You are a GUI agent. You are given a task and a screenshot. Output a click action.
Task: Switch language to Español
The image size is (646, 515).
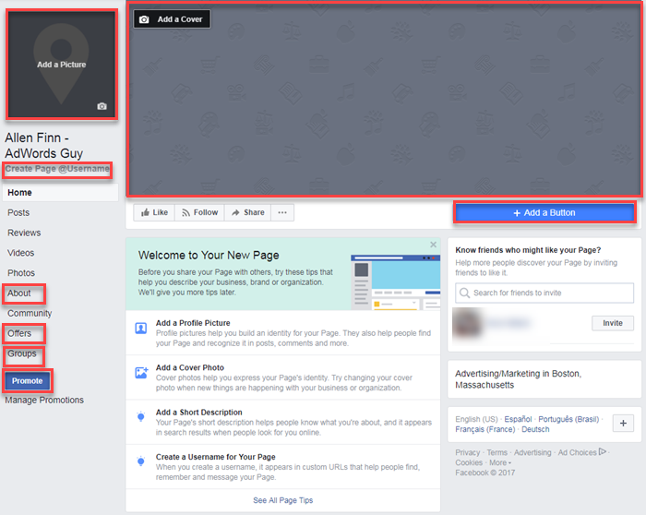click(x=518, y=419)
